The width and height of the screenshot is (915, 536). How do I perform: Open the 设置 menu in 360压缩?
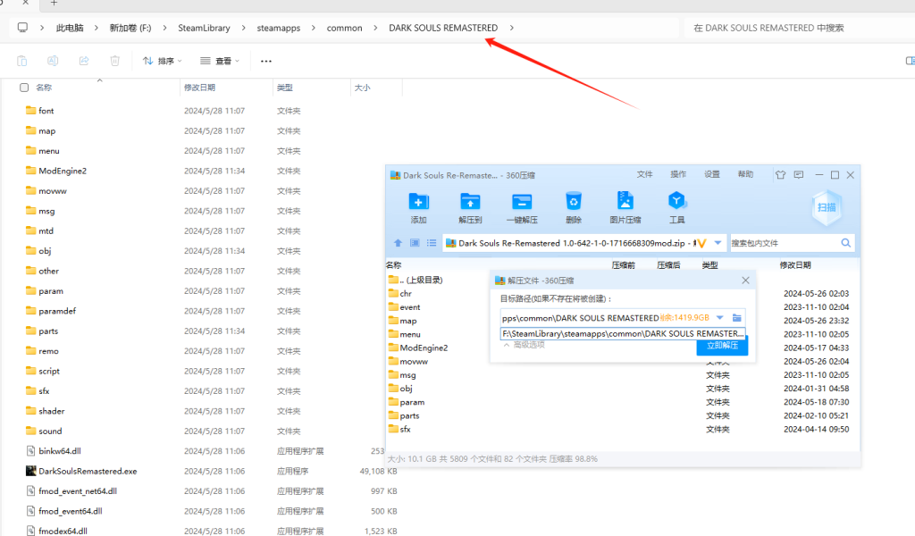coord(712,174)
